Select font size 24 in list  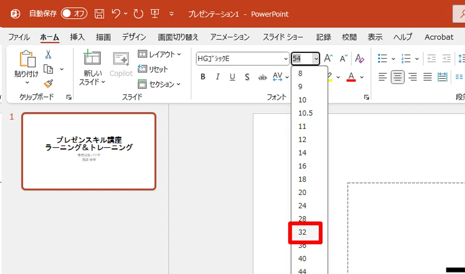pyautogui.click(x=310, y=206)
